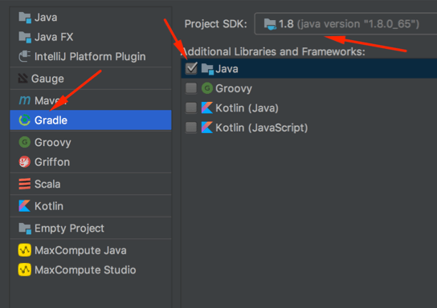Click the red Griffon icon

click(25, 162)
